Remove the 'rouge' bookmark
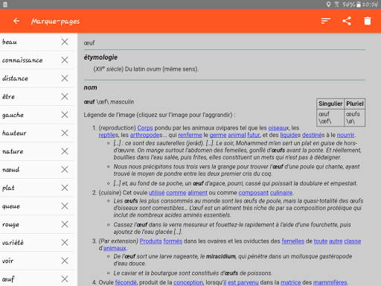The height and width of the screenshot is (286, 381). click(65, 224)
